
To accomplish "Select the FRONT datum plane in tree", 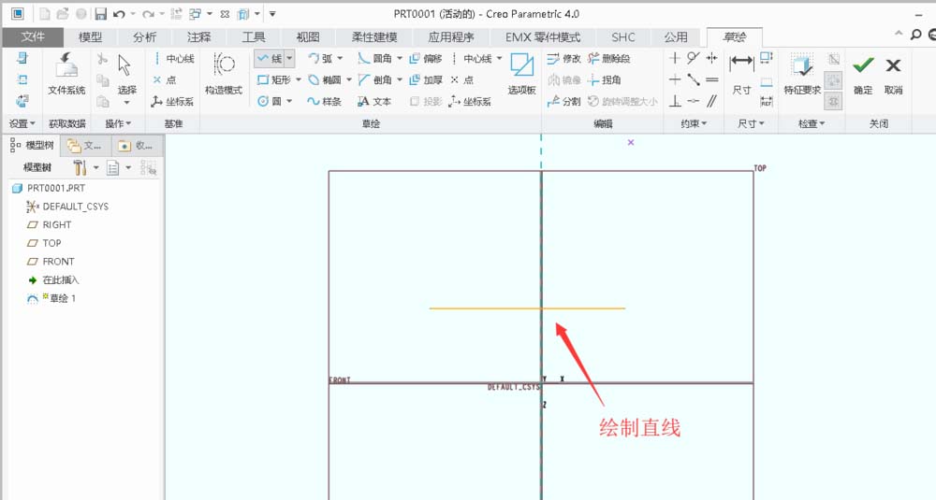I will coord(51,261).
